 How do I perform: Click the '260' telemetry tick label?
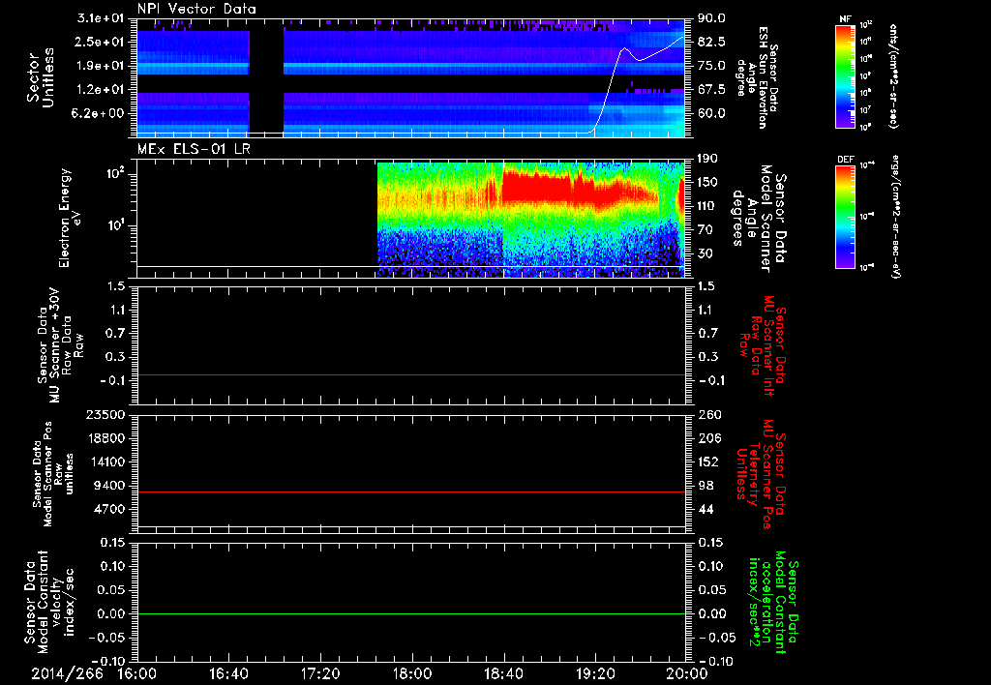[708, 415]
